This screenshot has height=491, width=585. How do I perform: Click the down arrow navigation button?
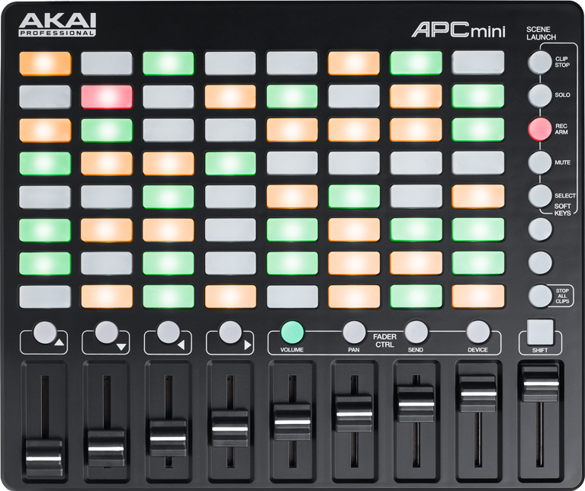pyautogui.click(x=107, y=332)
